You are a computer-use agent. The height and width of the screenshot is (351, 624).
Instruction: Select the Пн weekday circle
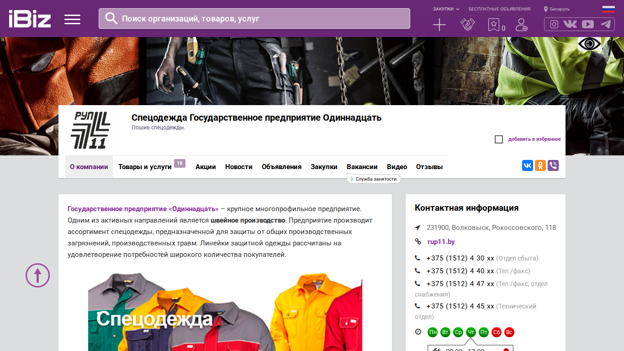[433, 332]
